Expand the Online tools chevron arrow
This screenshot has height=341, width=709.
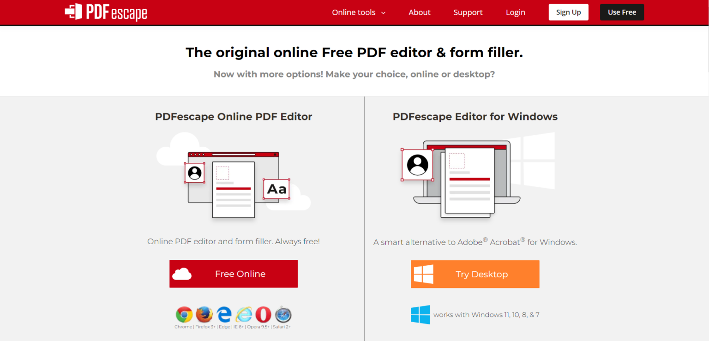383,13
